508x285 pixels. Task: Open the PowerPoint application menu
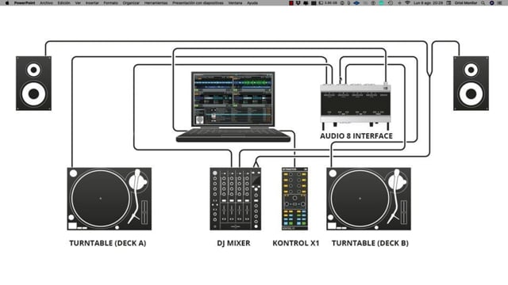click(25, 3)
